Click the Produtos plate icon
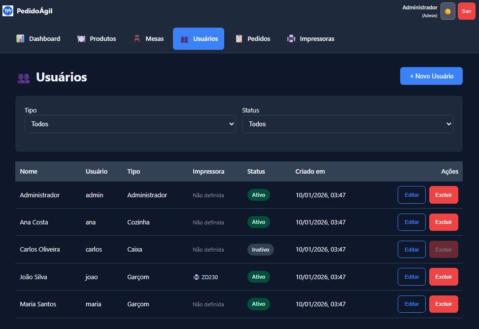479x329 pixels. pyautogui.click(x=81, y=38)
